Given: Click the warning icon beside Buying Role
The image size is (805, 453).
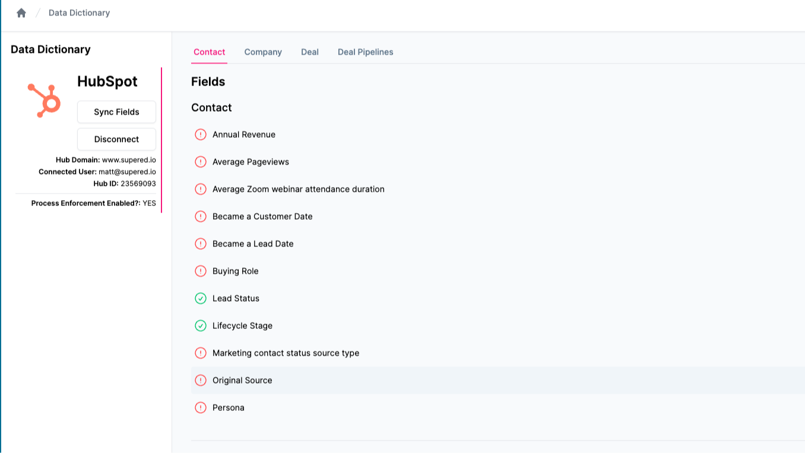Looking at the screenshot, I should 201,271.
